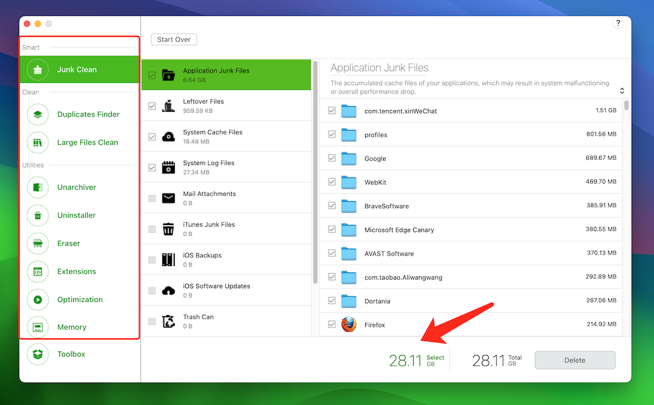The image size is (654, 405).
Task: Toggle the Mail Attachments checkbox
Action: [x=152, y=198]
